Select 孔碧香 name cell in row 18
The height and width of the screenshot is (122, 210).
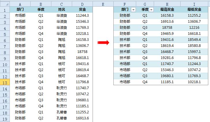[62, 112]
